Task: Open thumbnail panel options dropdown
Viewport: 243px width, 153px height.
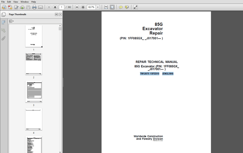Action: click(x=11, y=21)
